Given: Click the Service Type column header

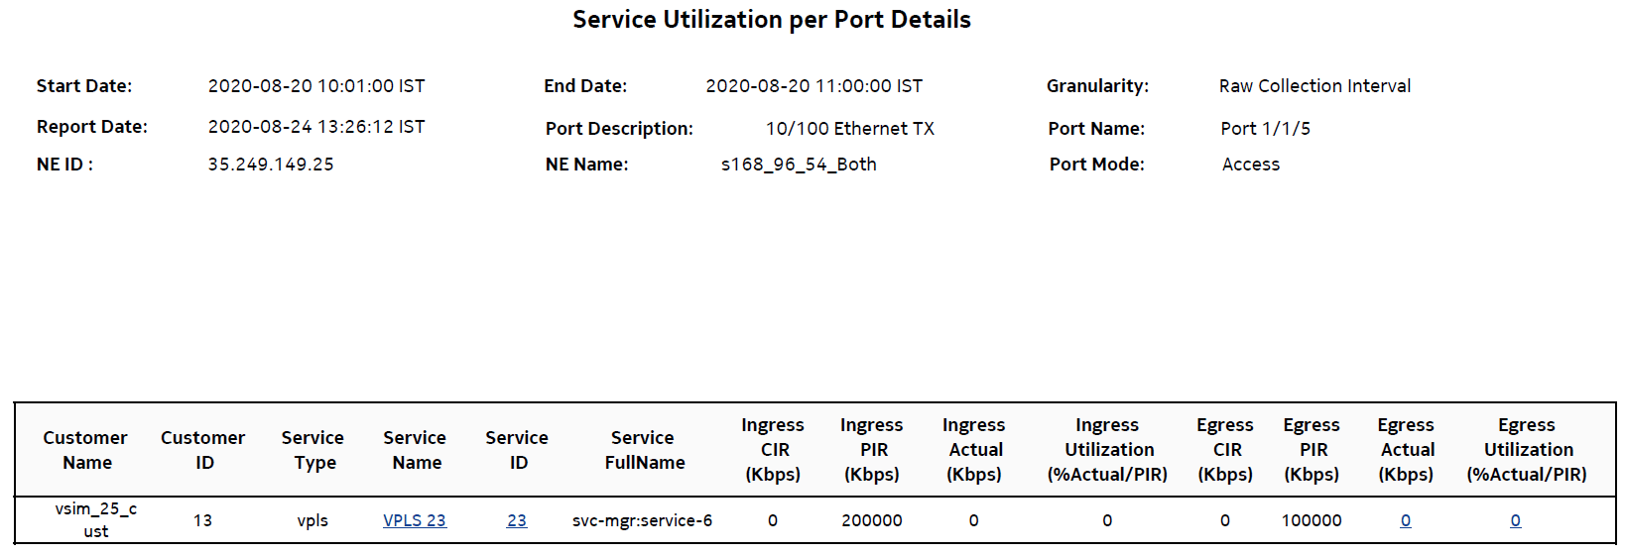Looking at the screenshot, I should (313, 450).
